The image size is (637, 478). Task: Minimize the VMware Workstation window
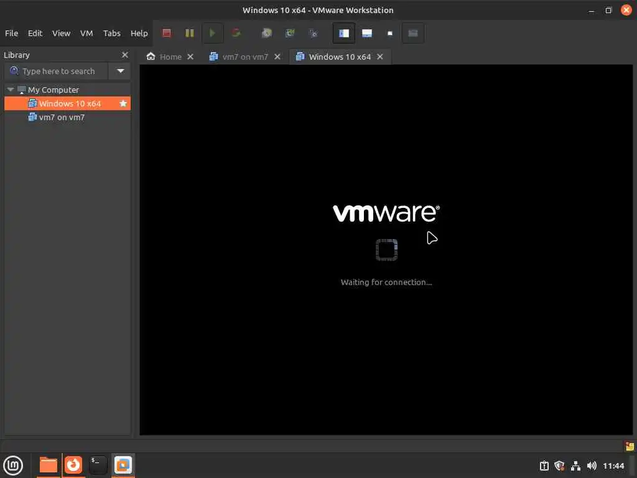[592, 10]
